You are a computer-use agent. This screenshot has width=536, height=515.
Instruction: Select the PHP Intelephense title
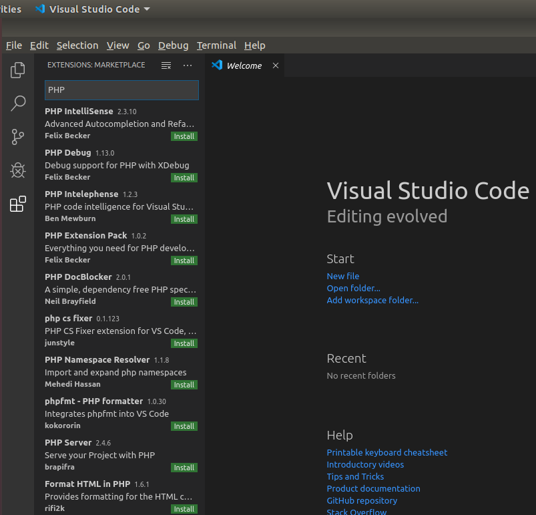click(x=81, y=194)
